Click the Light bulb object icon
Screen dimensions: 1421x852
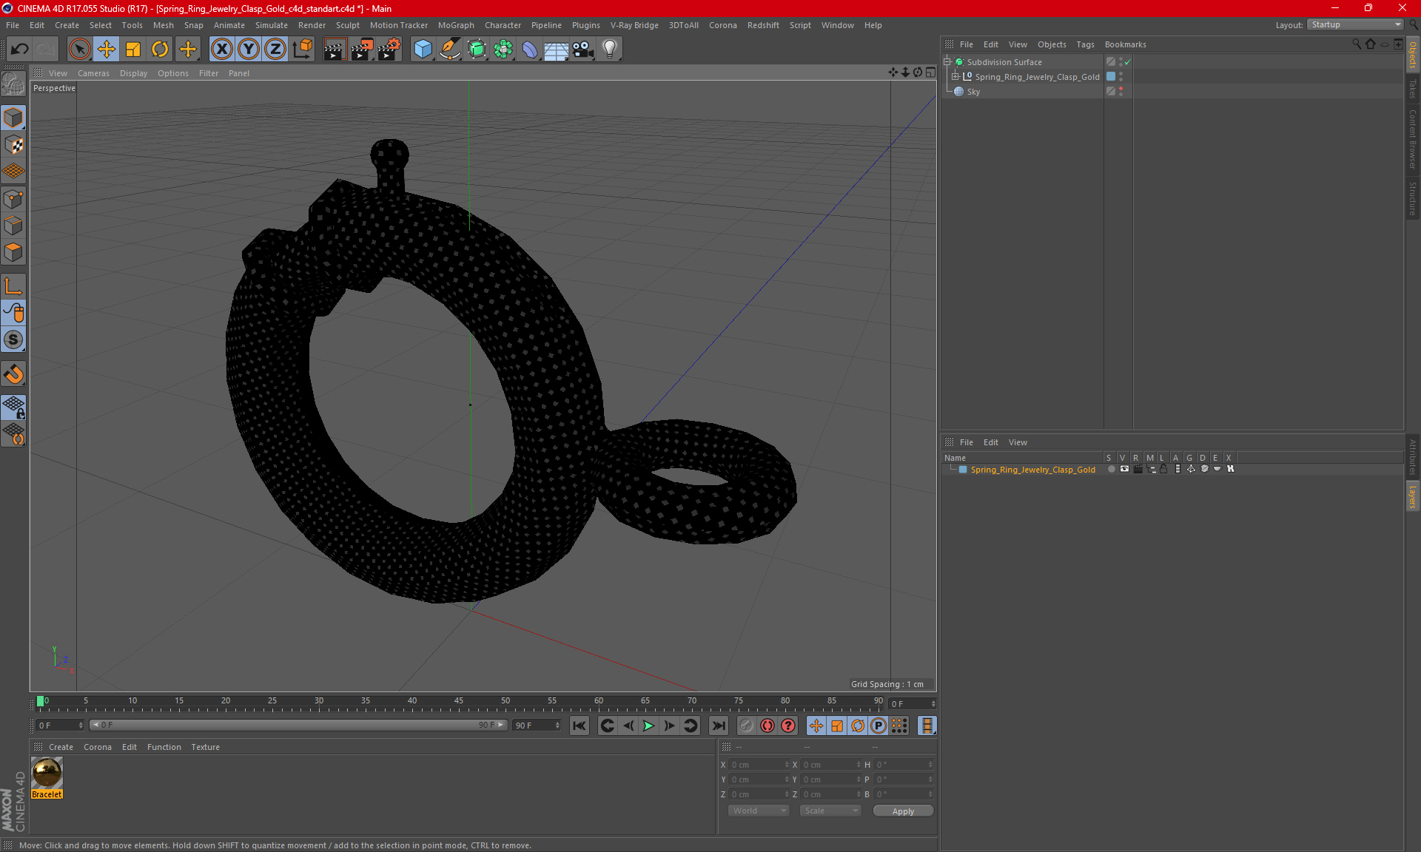[x=609, y=50]
